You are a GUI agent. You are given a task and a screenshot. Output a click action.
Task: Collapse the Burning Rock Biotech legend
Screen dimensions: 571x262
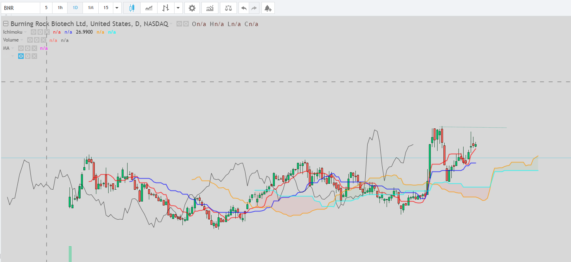[x=6, y=24]
